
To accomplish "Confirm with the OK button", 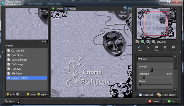I will [171, 101].
